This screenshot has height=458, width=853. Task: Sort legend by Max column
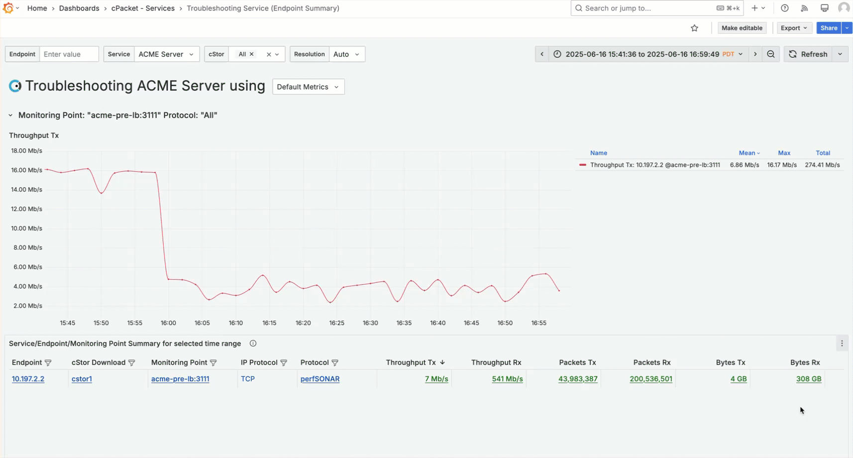click(x=784, y=153)
